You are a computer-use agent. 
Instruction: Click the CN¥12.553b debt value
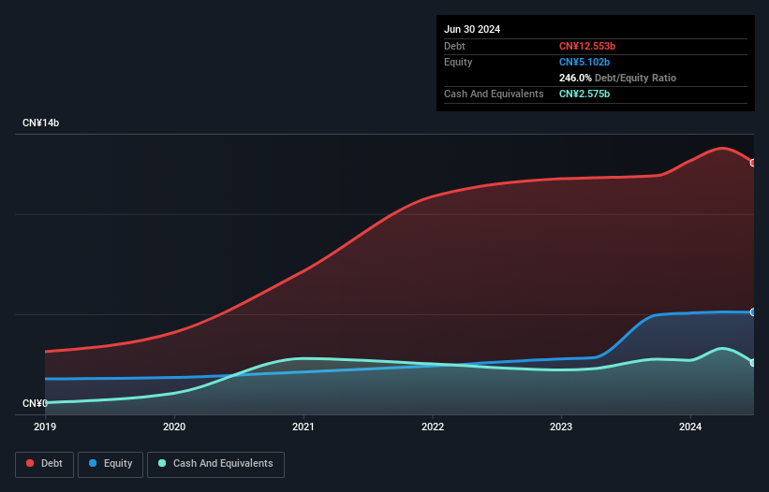click(x=587, y=46)
